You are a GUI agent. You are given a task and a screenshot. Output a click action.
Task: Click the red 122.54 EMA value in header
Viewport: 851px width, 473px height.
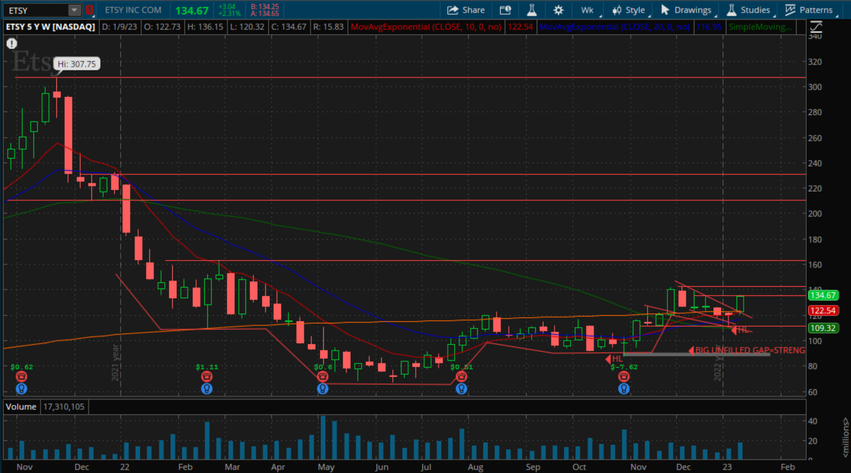pyautogui.click(x=521, y=27)
